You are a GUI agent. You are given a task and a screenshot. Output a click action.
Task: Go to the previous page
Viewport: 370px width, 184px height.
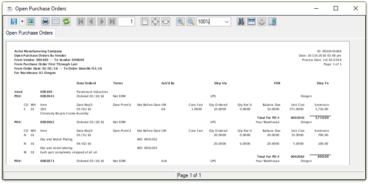tap(91, 21)
